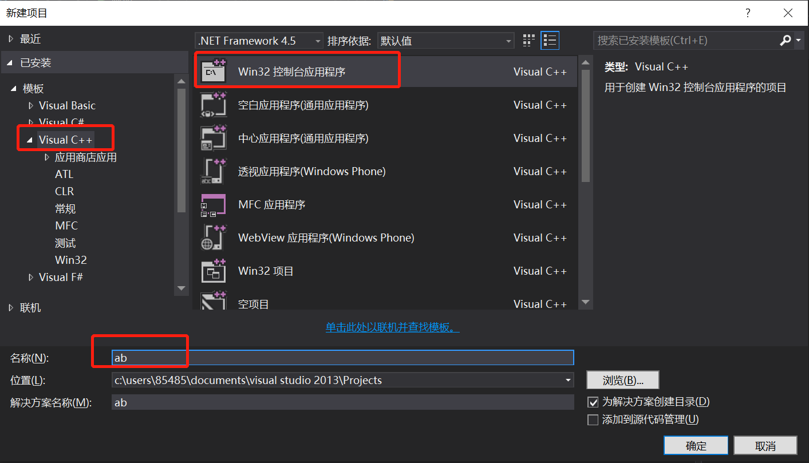Select Win32 under Visual C++
Image resolution: width=809 pixels, height=463 pixels.
(71, 260)
